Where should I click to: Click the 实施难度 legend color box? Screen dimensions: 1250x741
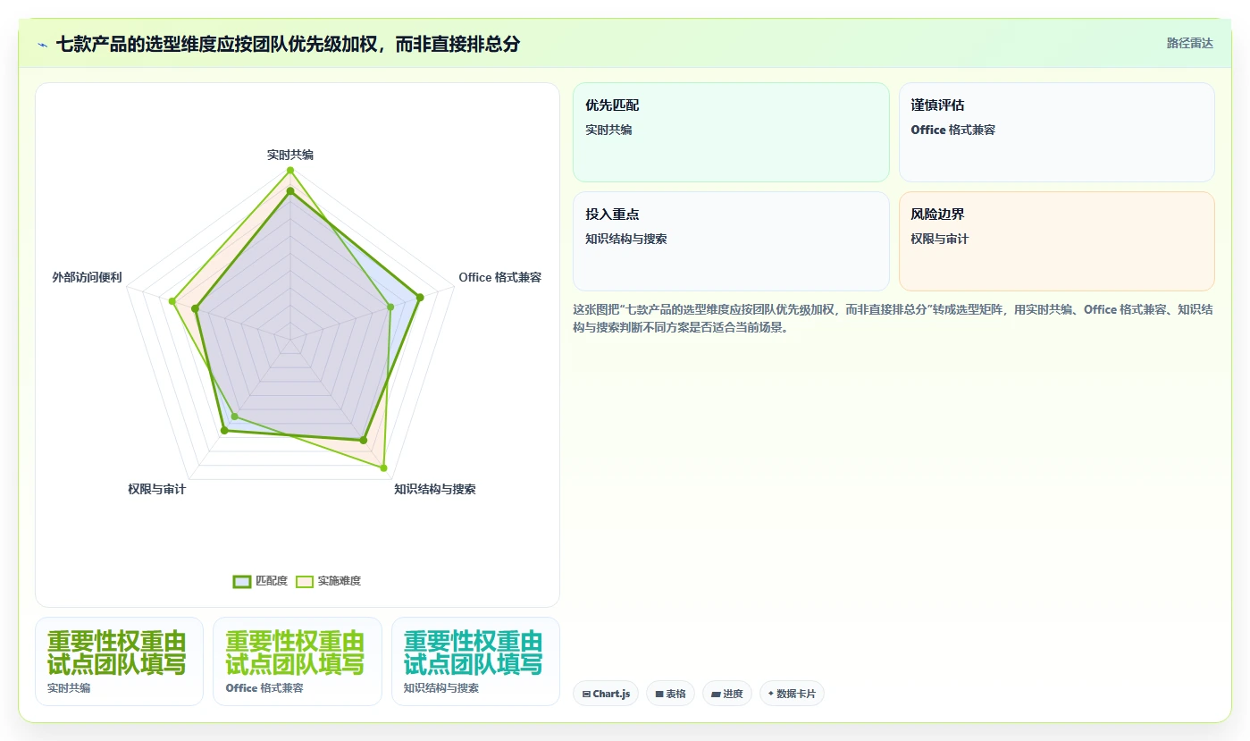(305, 581)
